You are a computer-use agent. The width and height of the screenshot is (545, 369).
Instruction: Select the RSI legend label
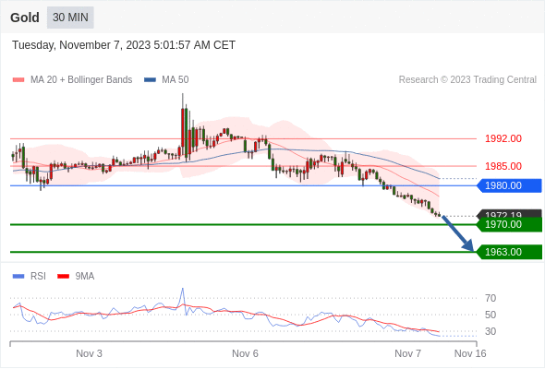(38, 277)
